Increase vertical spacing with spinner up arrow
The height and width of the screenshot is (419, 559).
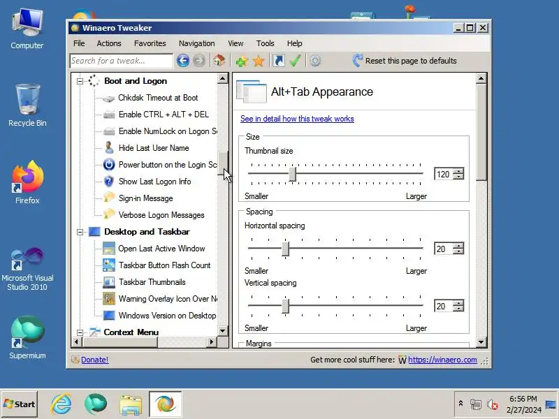click(x=459, y=303)
